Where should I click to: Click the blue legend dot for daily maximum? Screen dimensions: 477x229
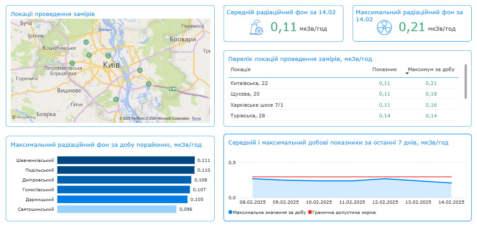coord(230,213)
